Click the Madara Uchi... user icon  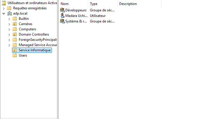point(62,16)
